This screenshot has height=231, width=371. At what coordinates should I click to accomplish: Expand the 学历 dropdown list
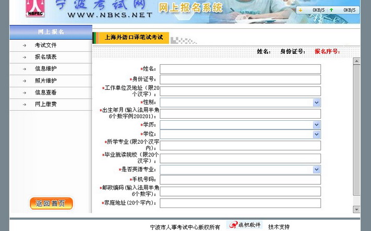pos(317,125)
